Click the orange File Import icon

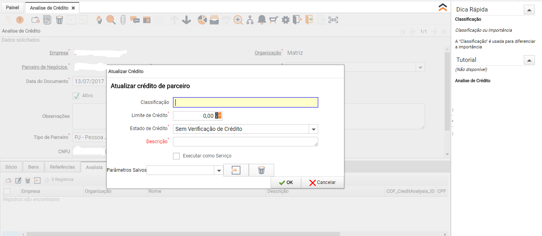(x=310, y=20)
